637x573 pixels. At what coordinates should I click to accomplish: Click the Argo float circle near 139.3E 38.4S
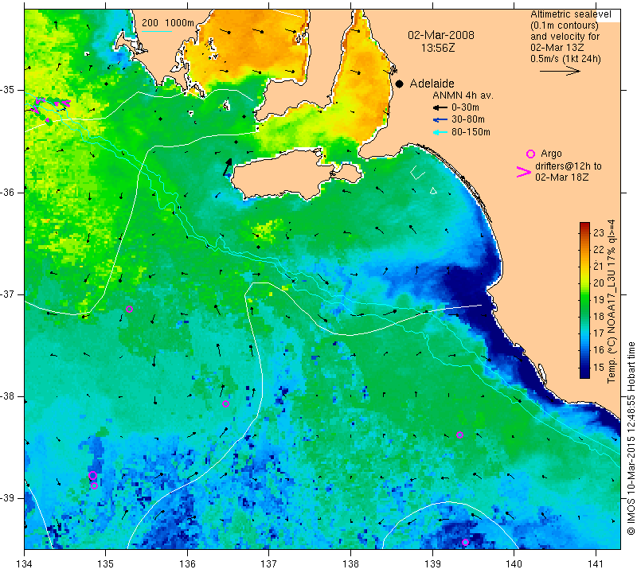click(460, 435)
